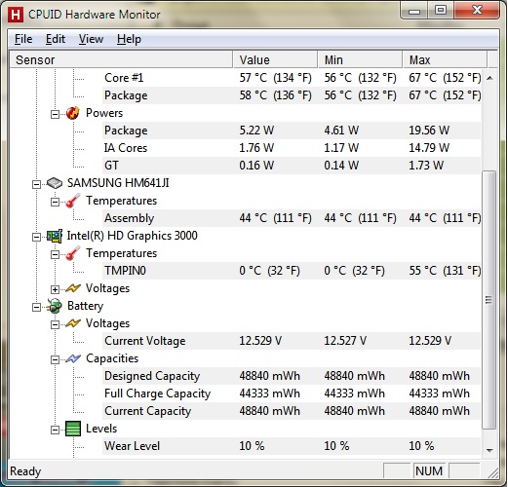The image size is (508, 487).
Task: Collapse Temperatures under SAMSUNG HM641JI
Action: click(55, 202)
